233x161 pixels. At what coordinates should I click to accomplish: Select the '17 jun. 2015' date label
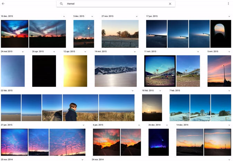(x=152, y=16)
